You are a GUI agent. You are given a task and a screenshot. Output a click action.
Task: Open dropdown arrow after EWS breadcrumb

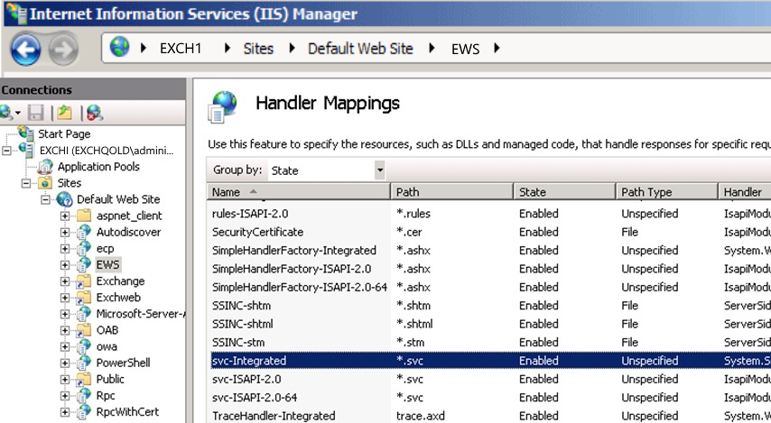[x=497, y=48]
